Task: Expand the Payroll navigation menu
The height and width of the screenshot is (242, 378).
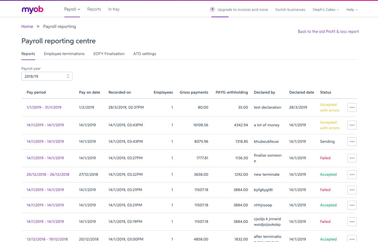Action: coord(72,9)
